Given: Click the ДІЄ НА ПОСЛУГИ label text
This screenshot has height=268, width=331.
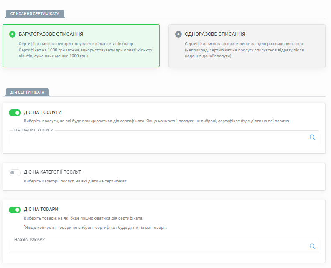Looking at the screenshot, I should [x=43, y=112].
